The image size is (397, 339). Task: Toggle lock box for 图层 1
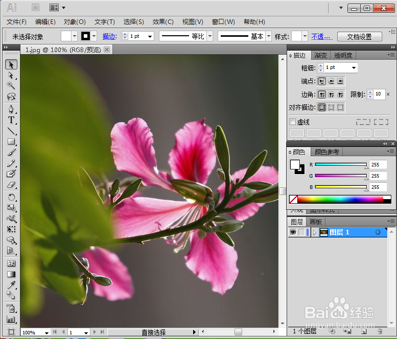301,232
